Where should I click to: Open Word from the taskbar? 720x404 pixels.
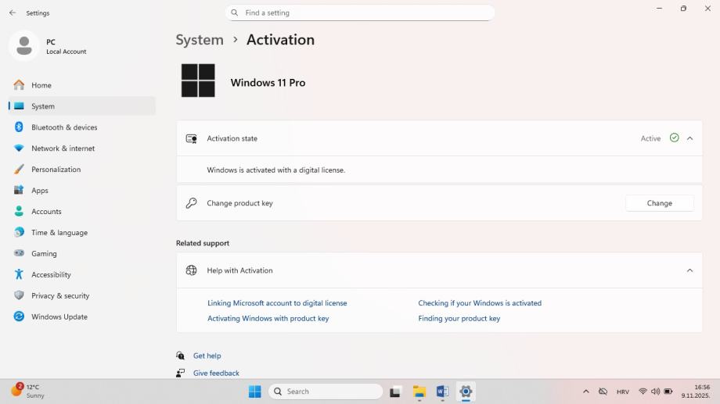tap(442, 391)
